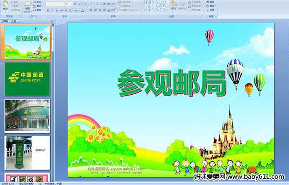Image resolution: width=289 pixels, height=185 pixels.
Task: Toggle Bold formatting
Action: pyautogui.click(x=48, y=11)
